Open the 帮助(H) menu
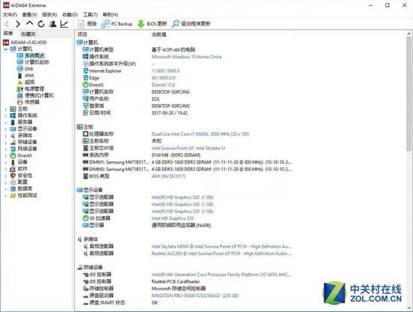Screen dimensions: 413x312 (110, 14)
